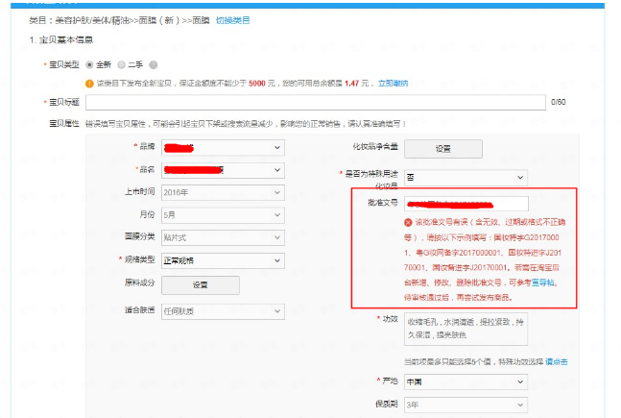This screenshot has width=621, height=418.
Task: Click the red error icon under 批准文号
Action: (409, 222)
